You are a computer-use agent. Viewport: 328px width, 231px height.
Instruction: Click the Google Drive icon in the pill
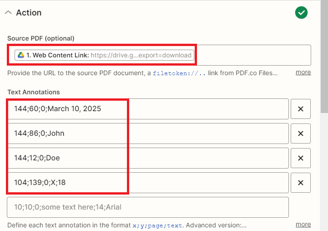tap(20, 55)
